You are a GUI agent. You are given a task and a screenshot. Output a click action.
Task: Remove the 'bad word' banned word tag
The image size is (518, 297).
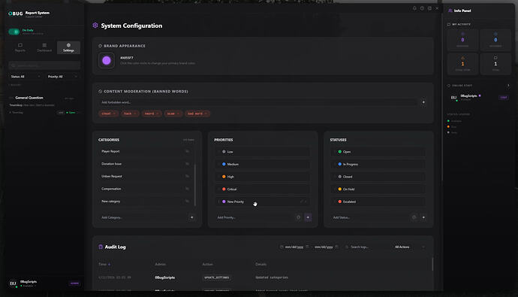[x=206, y=114]
